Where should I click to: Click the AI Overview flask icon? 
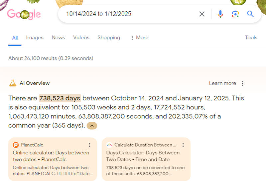coord(13,83)
